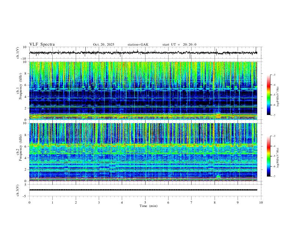The width and height of the screenshot is (294, 227).
Task: Click the "start UT = 20:20:0" header text
Action: tap(179, 45)
